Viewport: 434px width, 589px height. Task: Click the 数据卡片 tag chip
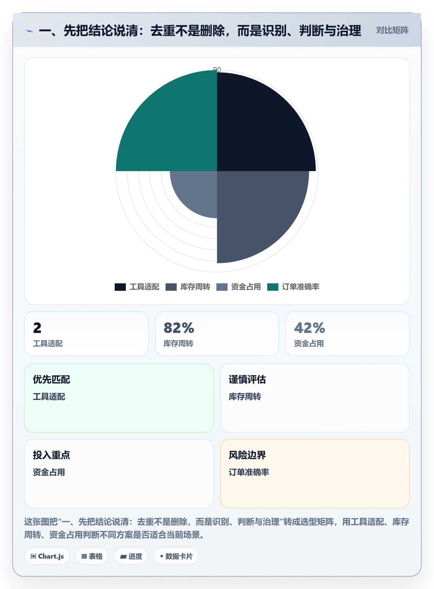coord(176,556)
